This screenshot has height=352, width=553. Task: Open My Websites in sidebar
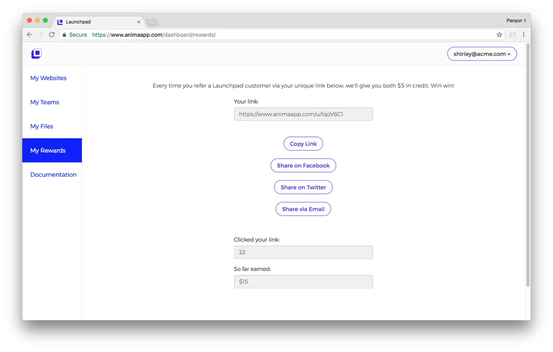[x=48, y=78]
